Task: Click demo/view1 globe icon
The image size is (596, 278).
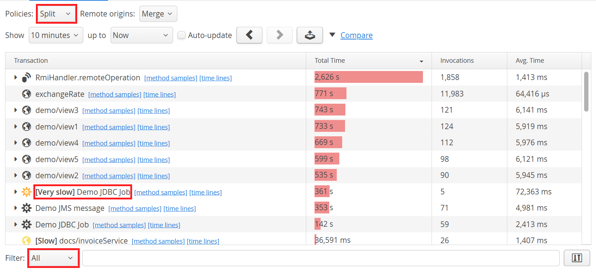Action: click(x=27, y=127)
